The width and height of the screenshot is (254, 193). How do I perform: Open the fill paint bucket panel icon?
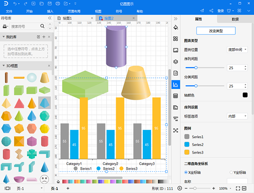(176, 28)
